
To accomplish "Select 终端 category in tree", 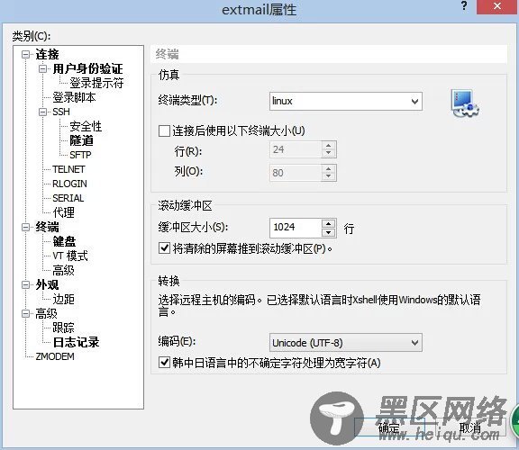I will click(48, 227).
